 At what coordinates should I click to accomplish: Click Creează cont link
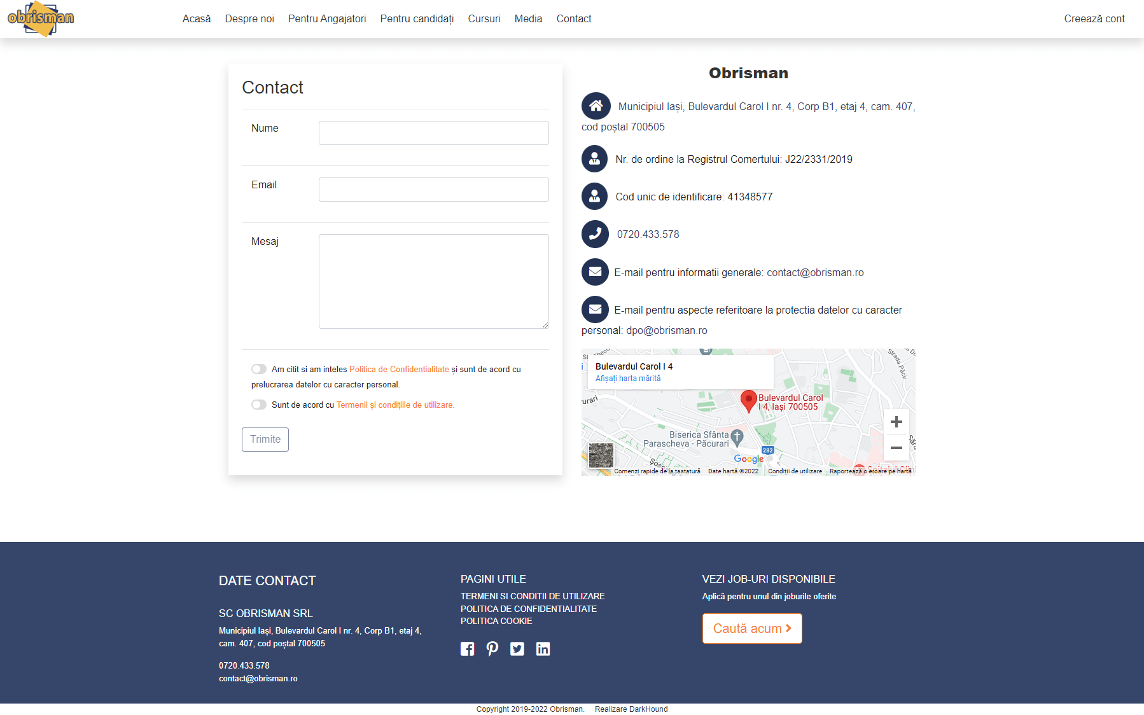pyautogui.click(x=1094, y=18)
